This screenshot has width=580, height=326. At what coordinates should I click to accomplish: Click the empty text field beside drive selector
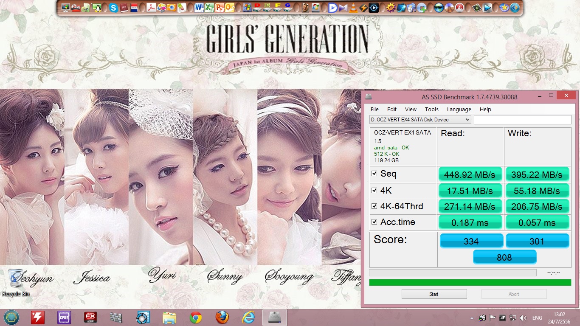(x=523, y=120)
